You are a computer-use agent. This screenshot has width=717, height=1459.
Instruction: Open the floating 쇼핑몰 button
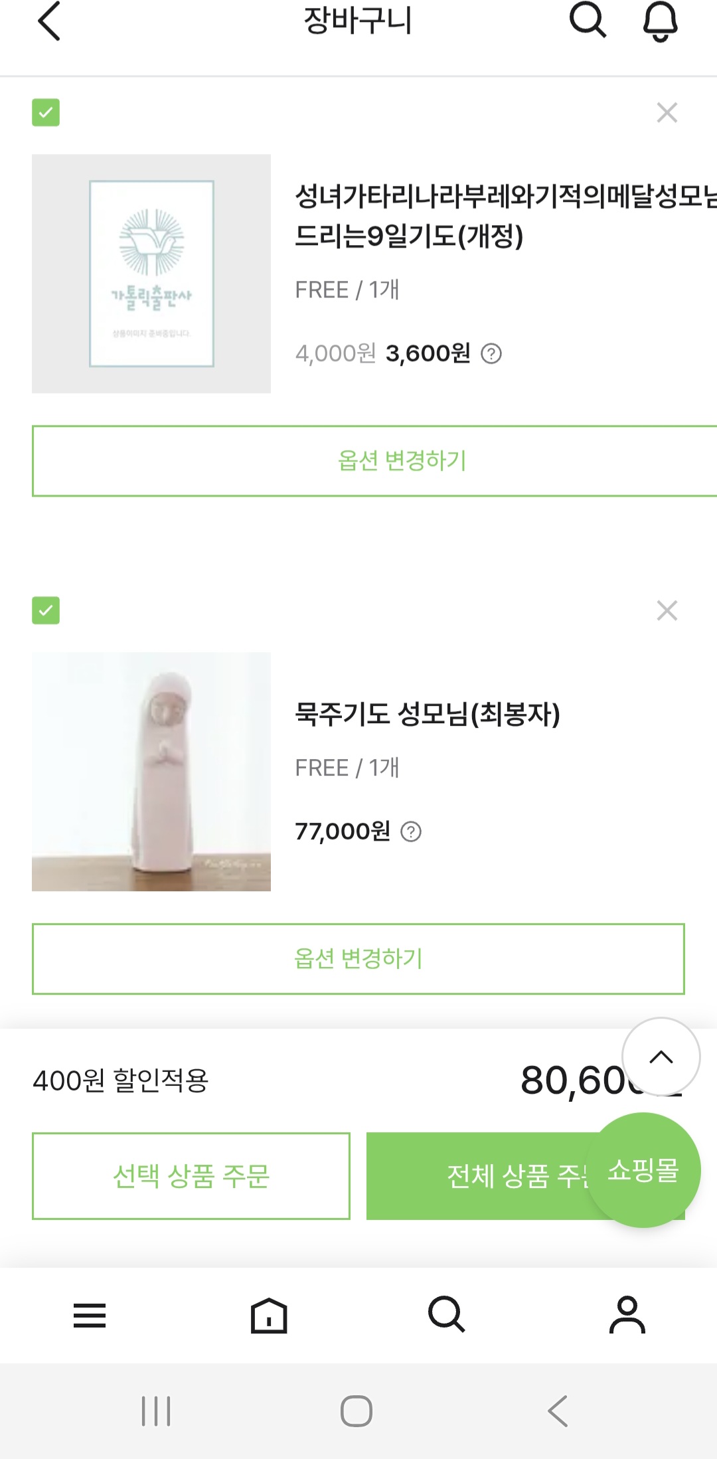[x=643, y=1170]
